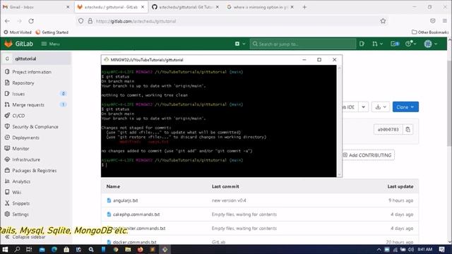Click the gittutorial project name in sidebar
452x254 pixels.
[x=25, y=59]
